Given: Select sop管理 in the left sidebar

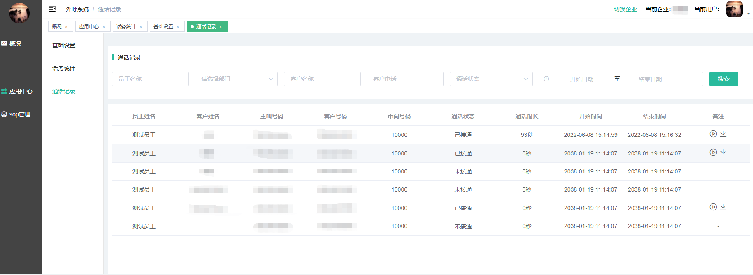Looking at the screenshot, I should [20, 114].
